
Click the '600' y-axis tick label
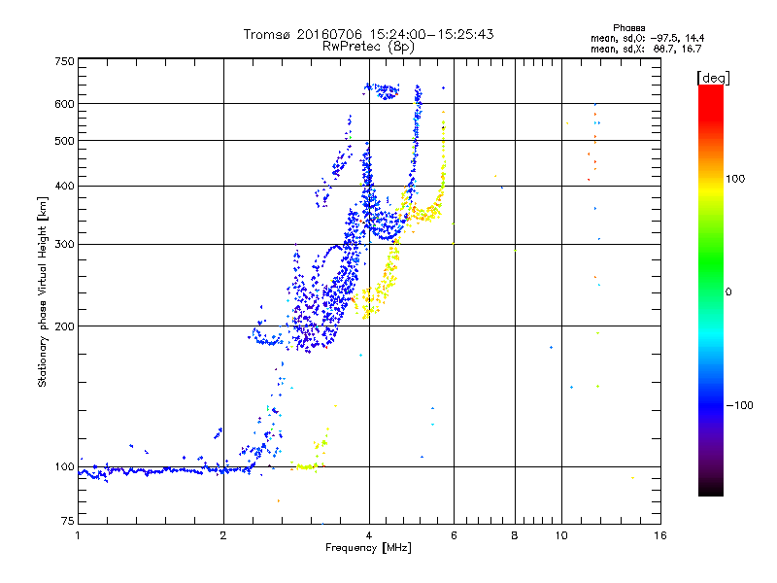click(x=64, y=104)
